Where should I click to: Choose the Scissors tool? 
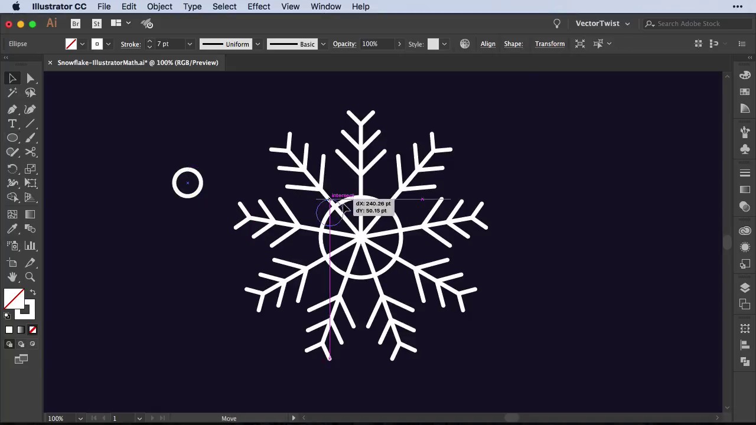click(30, 152)
